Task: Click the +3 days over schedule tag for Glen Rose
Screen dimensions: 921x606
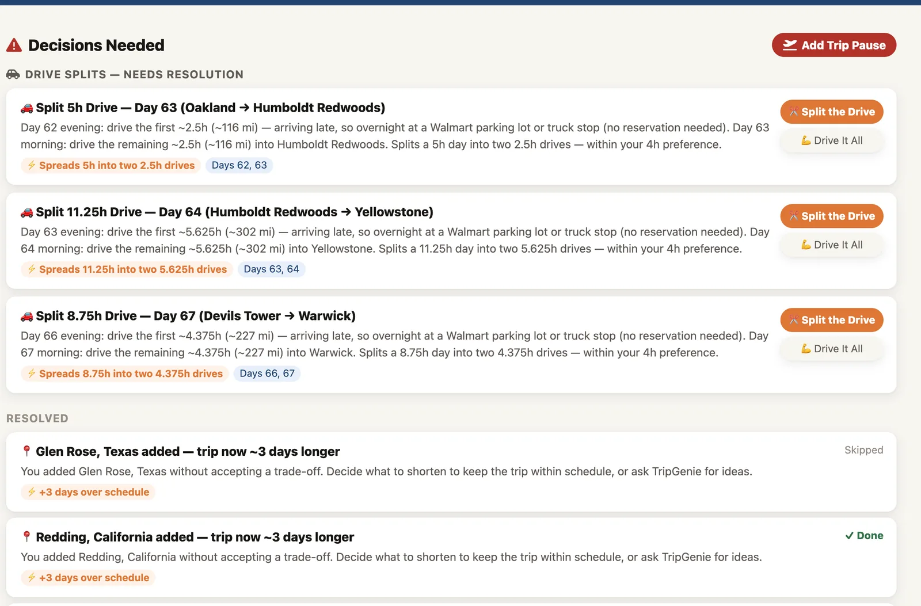Action: (88, 492)
